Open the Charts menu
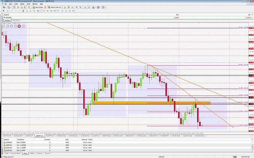Screen dimensions: 254x158 point(22,4)
